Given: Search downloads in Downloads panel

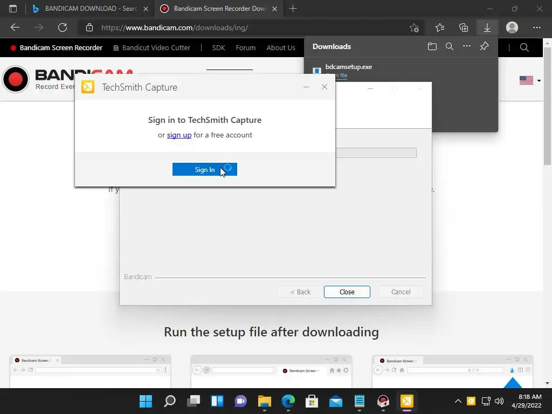Looking at the screenshot, I should [449, 46].
